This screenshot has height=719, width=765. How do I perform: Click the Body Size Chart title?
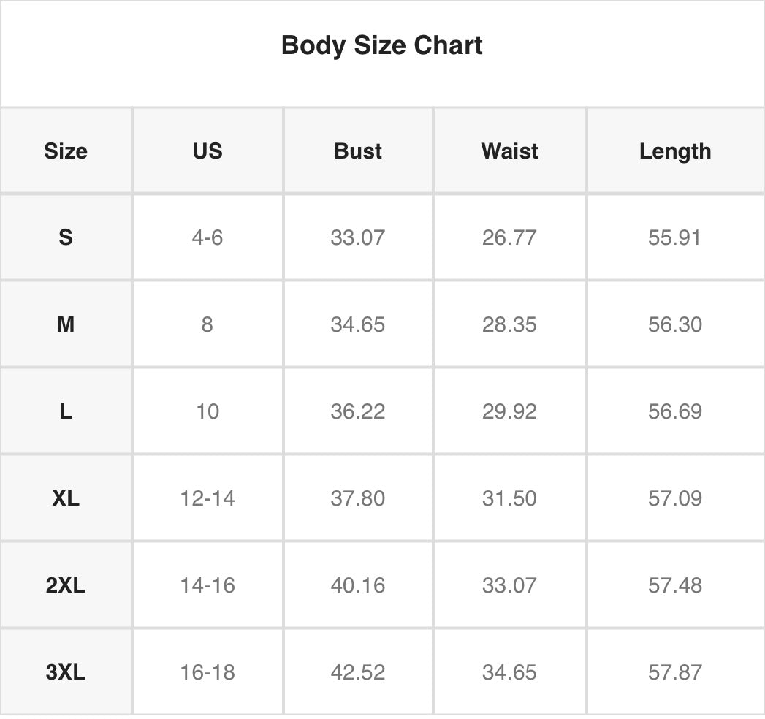381,45
